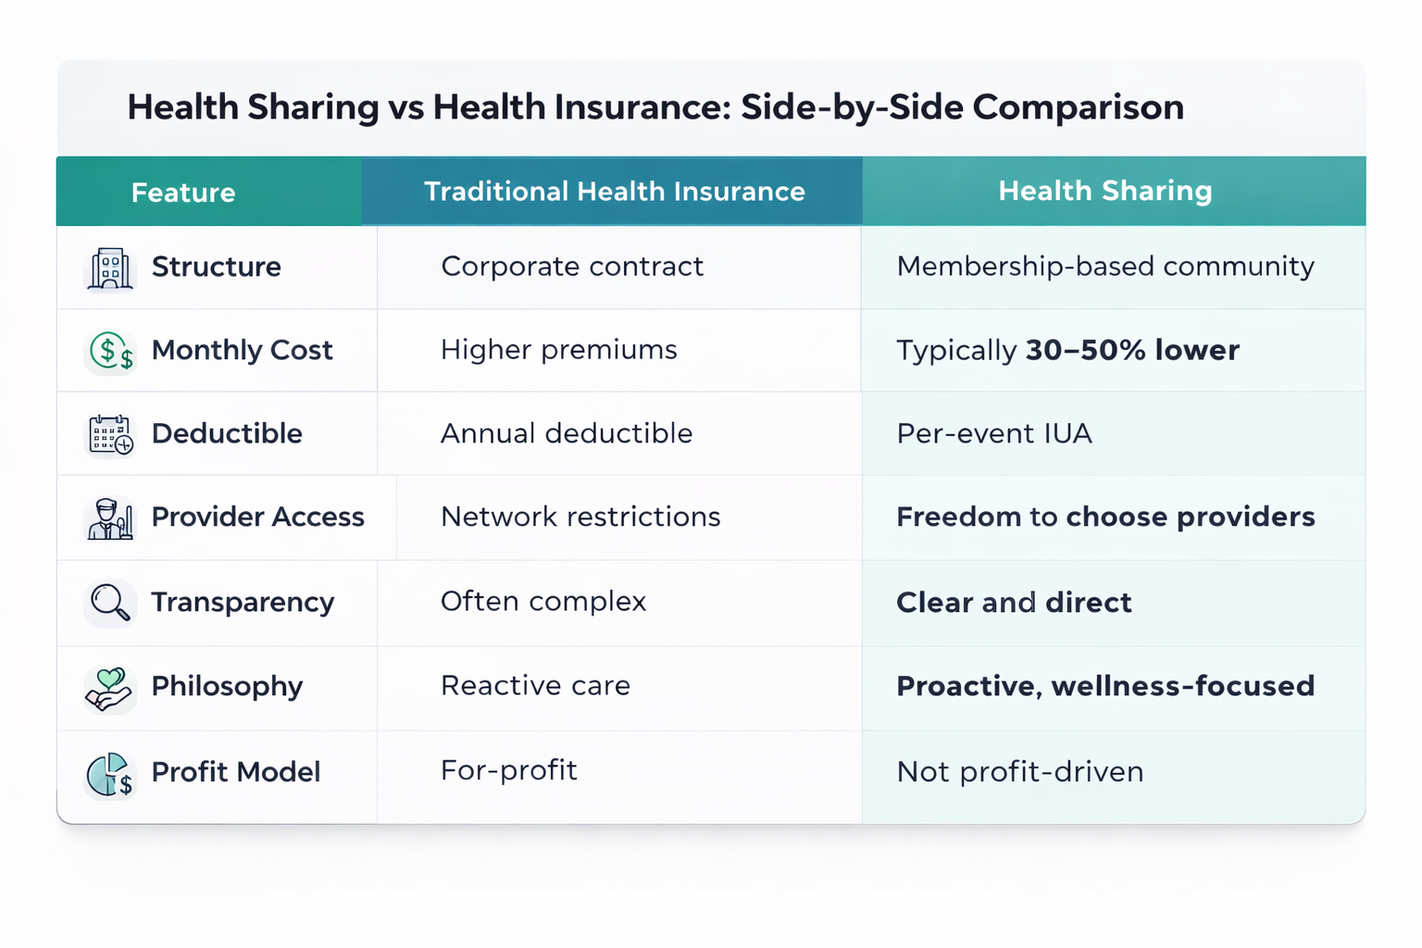
Task: Click the comparison table title text
Action: coord(655,107)
